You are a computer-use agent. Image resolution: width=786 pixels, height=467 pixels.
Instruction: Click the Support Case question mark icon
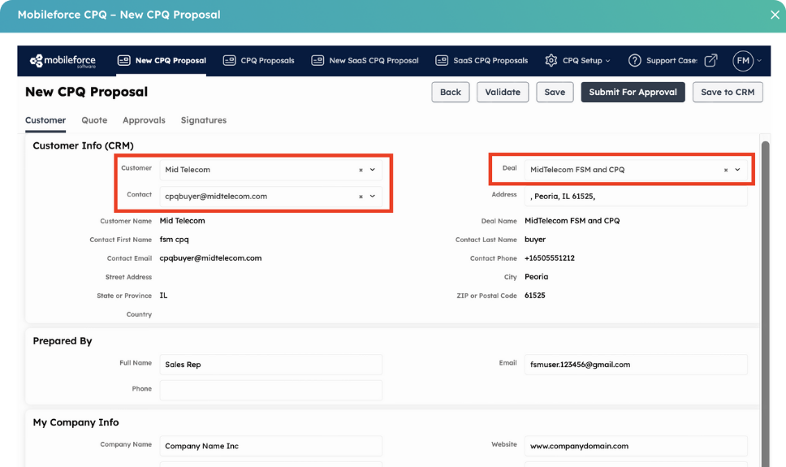tap(635, 60)
